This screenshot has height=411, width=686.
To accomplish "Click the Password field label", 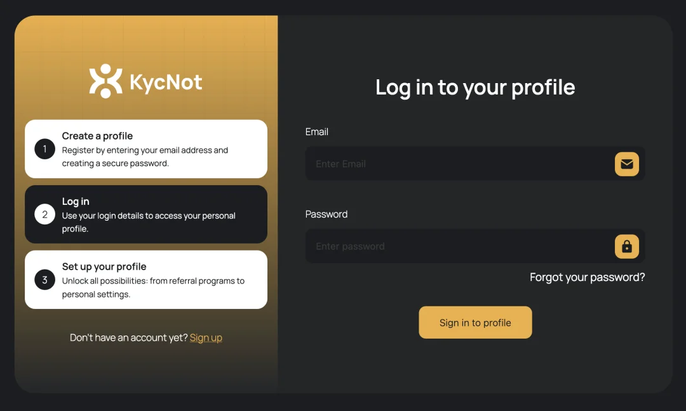I will pyautogui.click(x=326, y=214).
